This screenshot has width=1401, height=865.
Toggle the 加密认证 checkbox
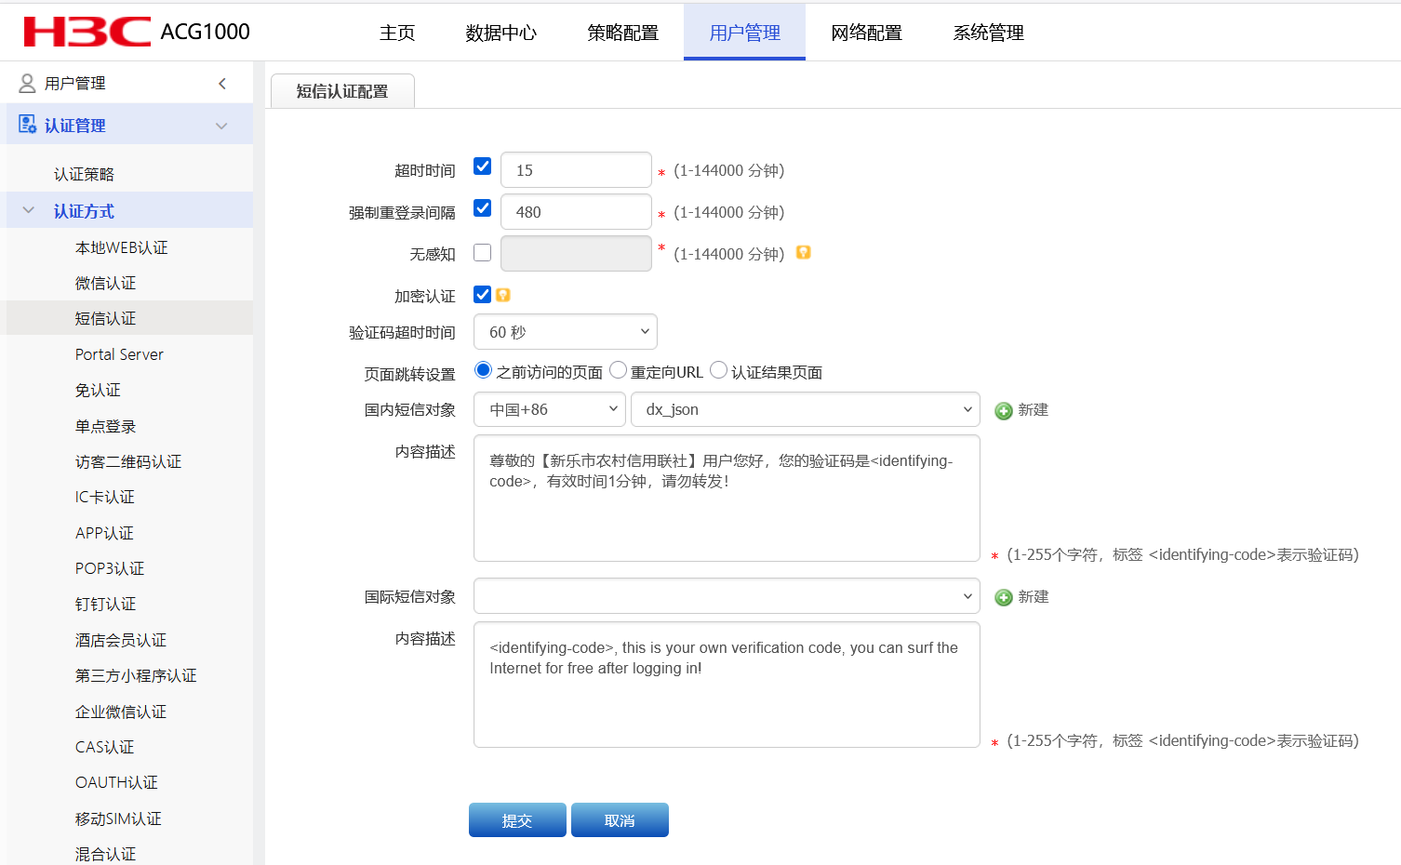click(x=482, y=295)
